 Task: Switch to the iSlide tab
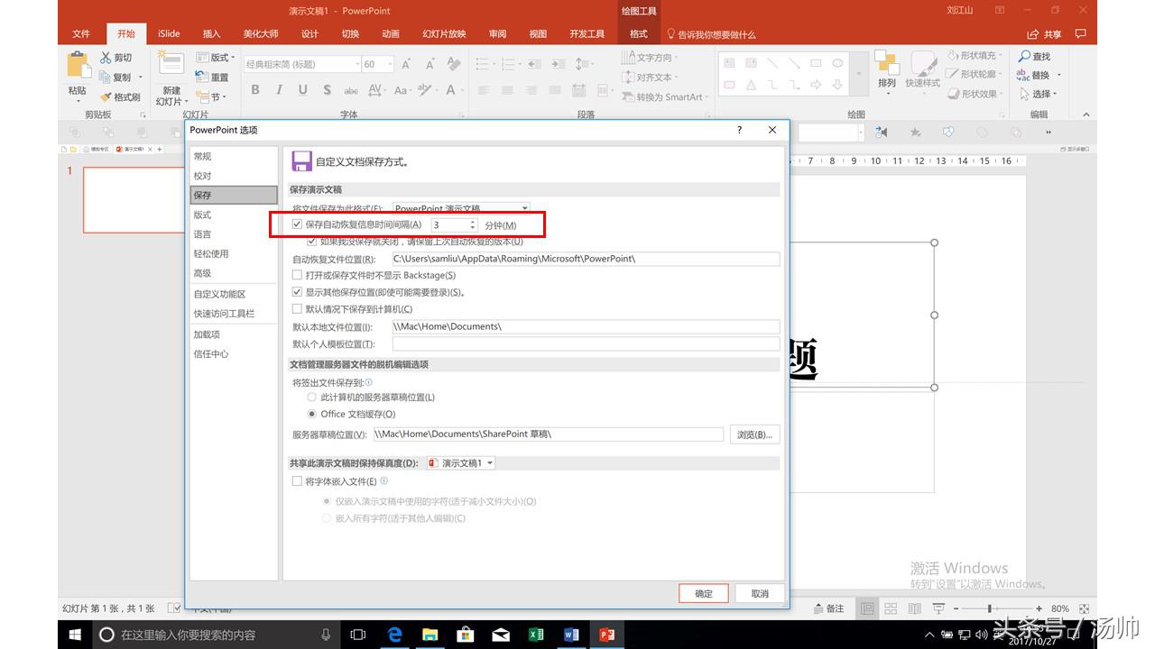pyautogui.click(x=169, y=34)
